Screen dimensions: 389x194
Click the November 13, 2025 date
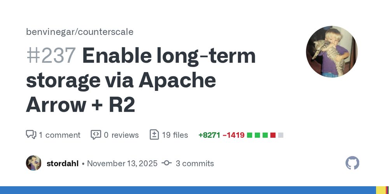coord(122,163)
